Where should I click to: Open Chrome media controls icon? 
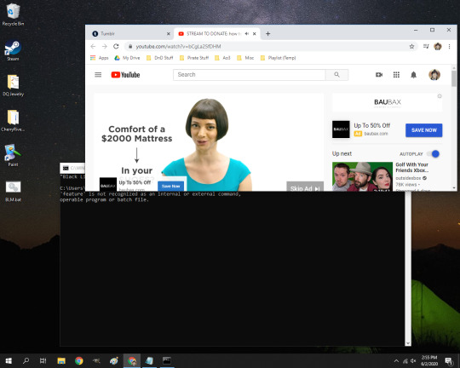pyautogui.click(x=426, y=46)
